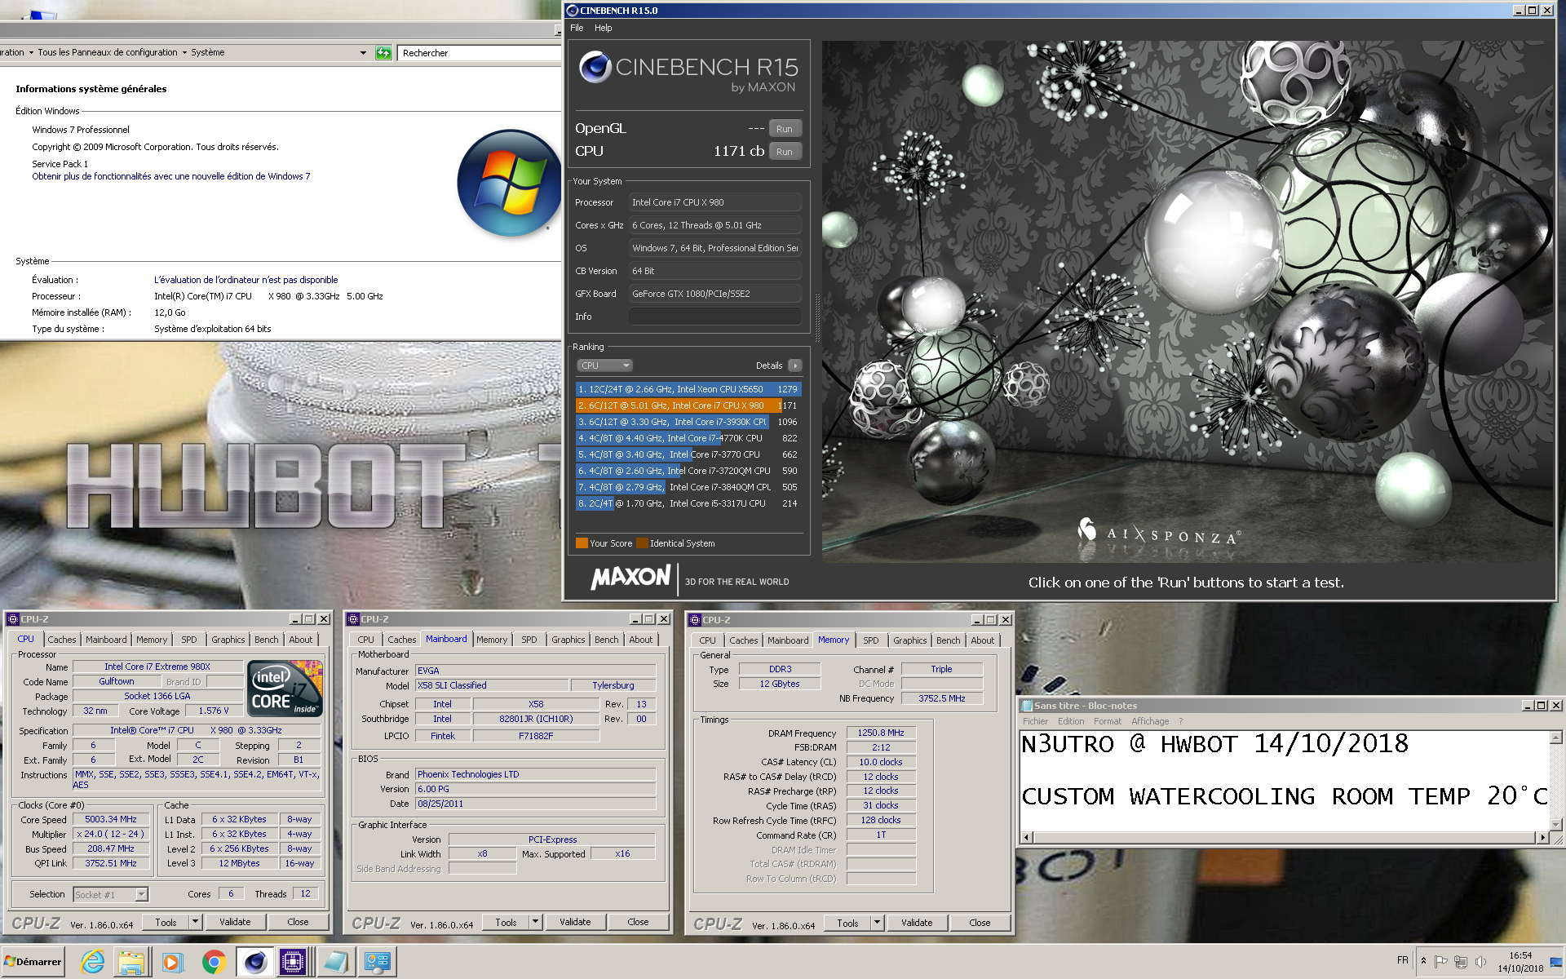Switch to Notepad via its taskbar icon

pyautogui.click(x=335, y=962)
